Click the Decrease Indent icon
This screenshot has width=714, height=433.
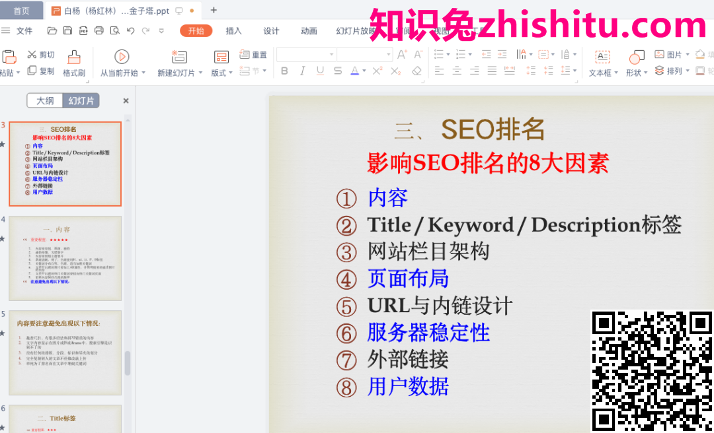pyautogui.click(x=487, y=55)
